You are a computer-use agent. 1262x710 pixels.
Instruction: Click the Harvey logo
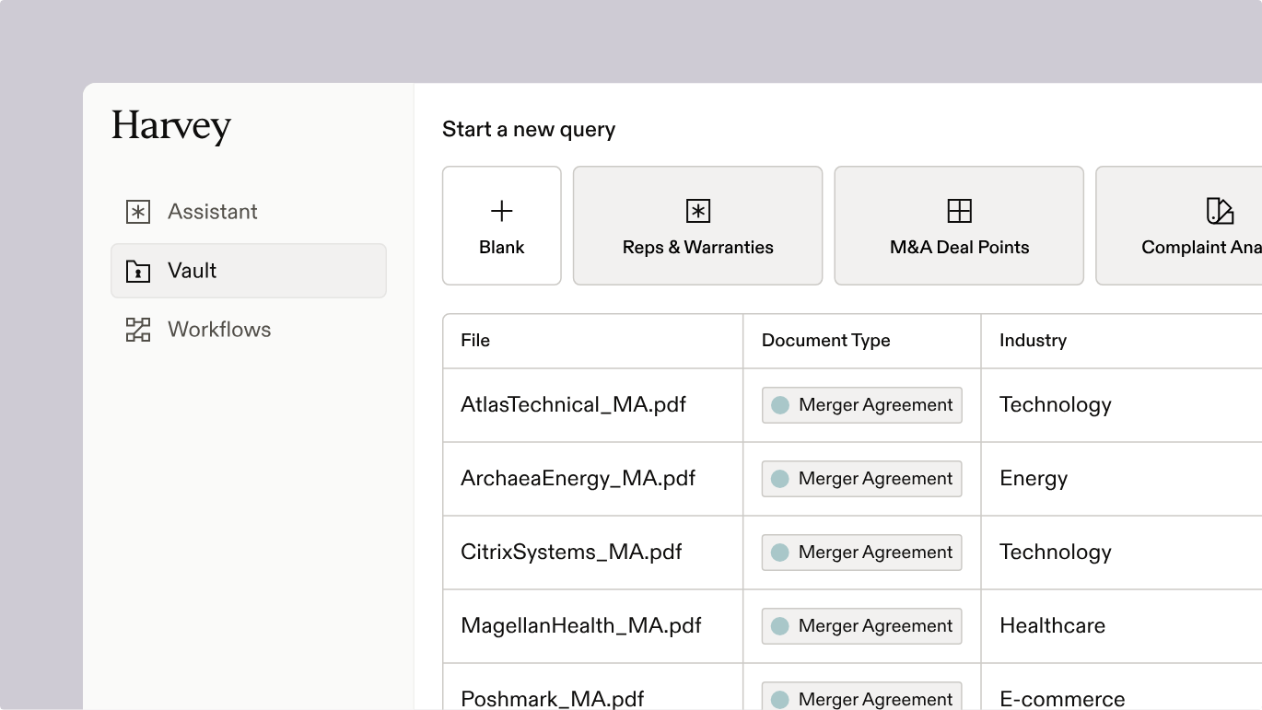(x=171, y=127)
